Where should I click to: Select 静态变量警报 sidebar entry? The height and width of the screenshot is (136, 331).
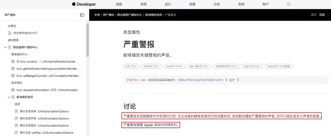(44, 126)
